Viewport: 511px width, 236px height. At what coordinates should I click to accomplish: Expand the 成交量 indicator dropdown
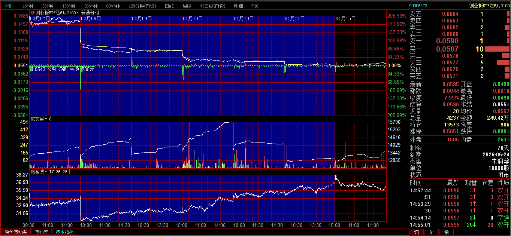46,119
